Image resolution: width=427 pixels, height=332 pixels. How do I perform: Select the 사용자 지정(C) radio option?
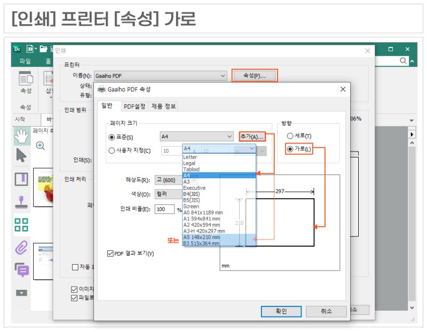[111, 149]
